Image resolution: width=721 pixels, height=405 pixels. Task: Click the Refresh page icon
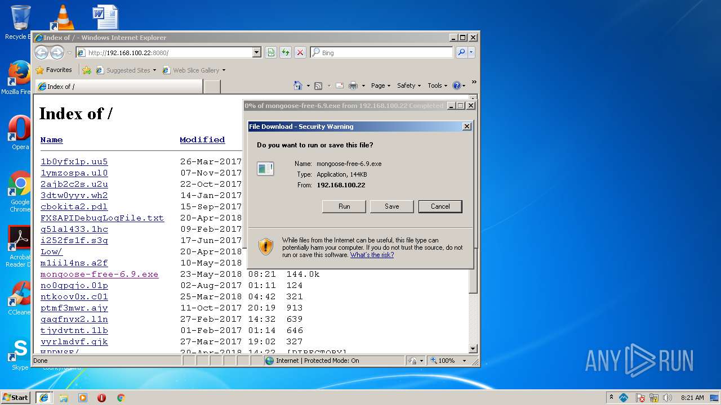286,52
